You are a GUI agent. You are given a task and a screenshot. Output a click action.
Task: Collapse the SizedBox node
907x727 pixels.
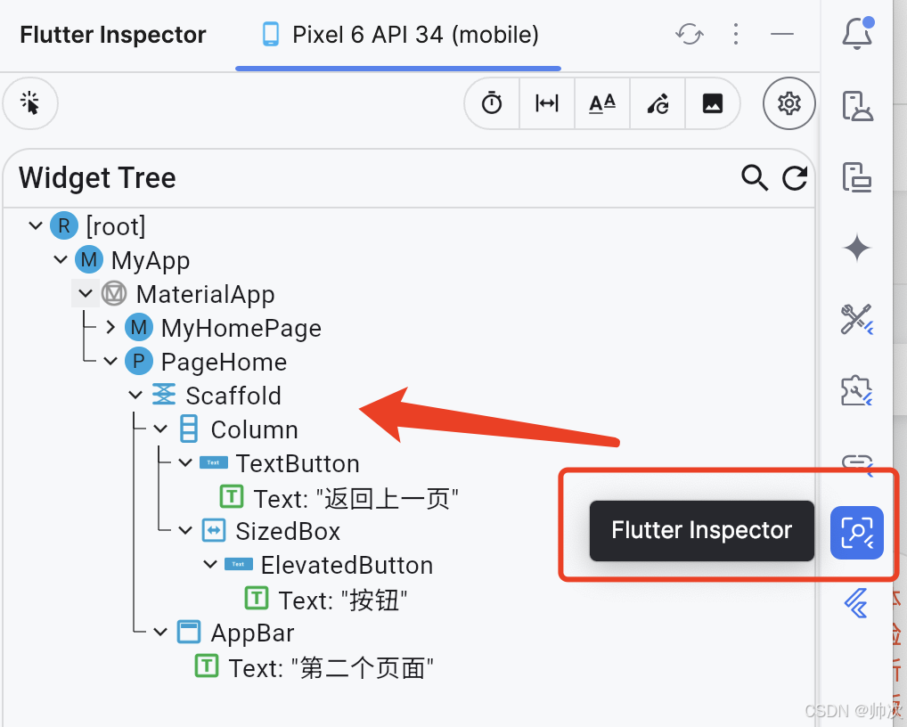coord(185,530)
